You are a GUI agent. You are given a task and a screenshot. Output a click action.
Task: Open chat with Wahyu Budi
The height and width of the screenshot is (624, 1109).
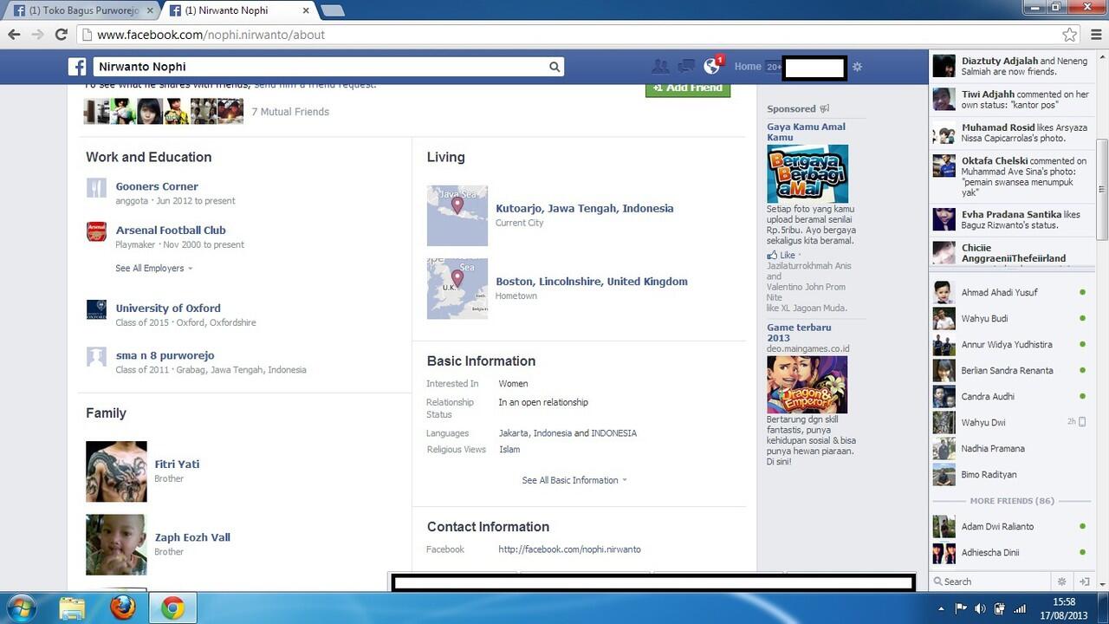1009,318
